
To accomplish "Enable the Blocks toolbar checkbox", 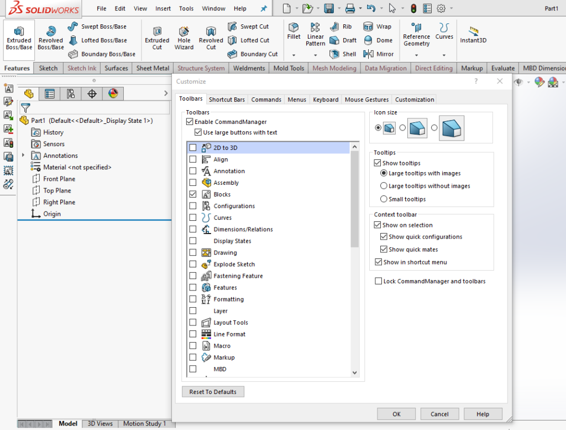I will (x=192, y=194).
